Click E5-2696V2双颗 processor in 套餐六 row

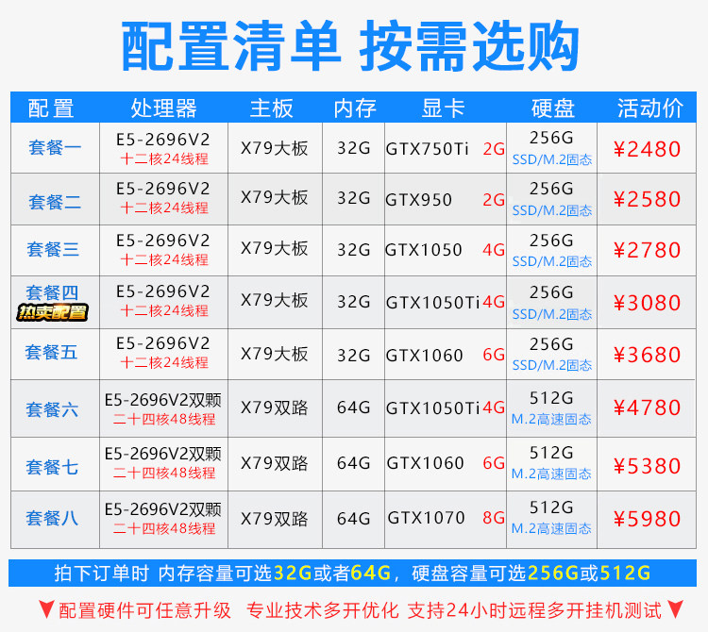(x=163, y=400)
